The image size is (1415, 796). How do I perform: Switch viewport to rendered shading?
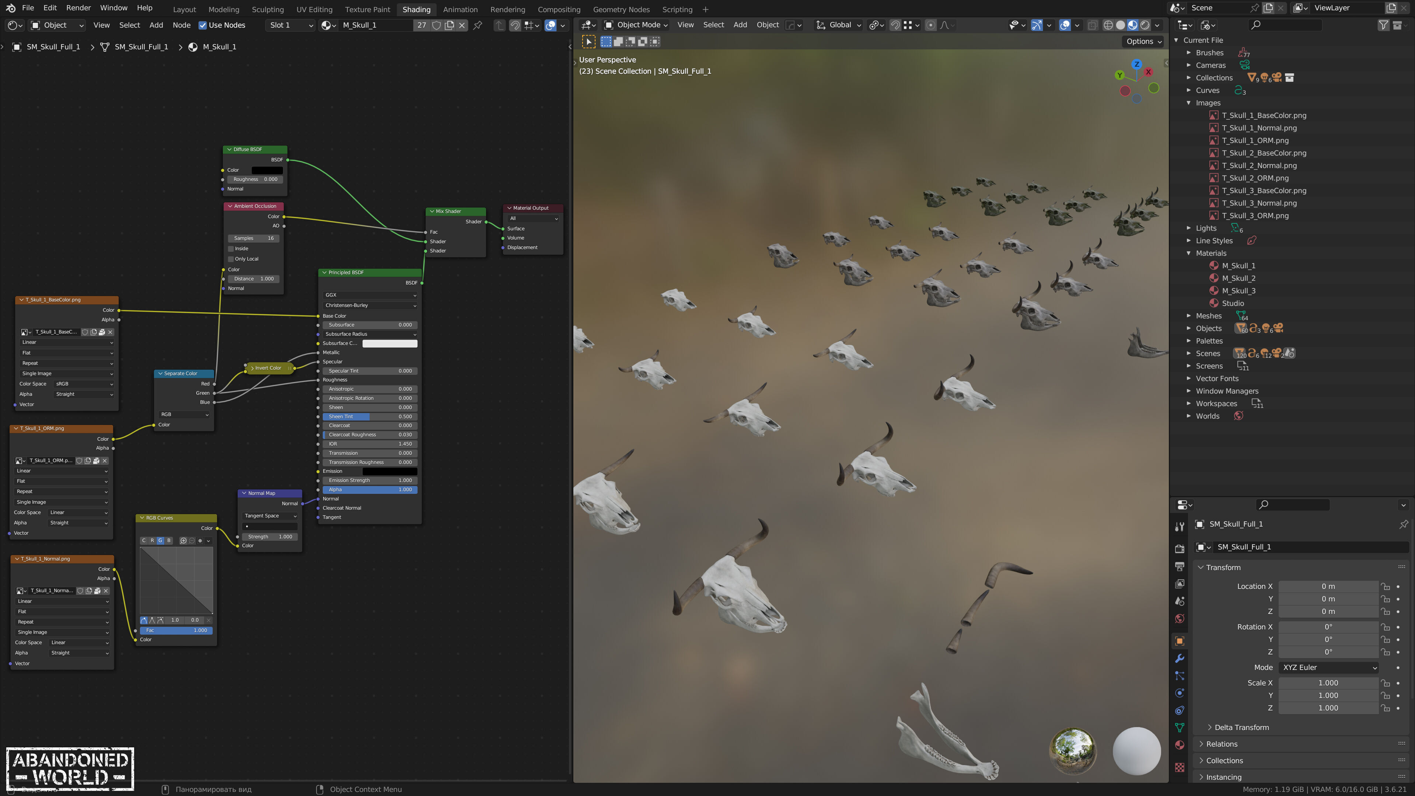coord(1145,25)
